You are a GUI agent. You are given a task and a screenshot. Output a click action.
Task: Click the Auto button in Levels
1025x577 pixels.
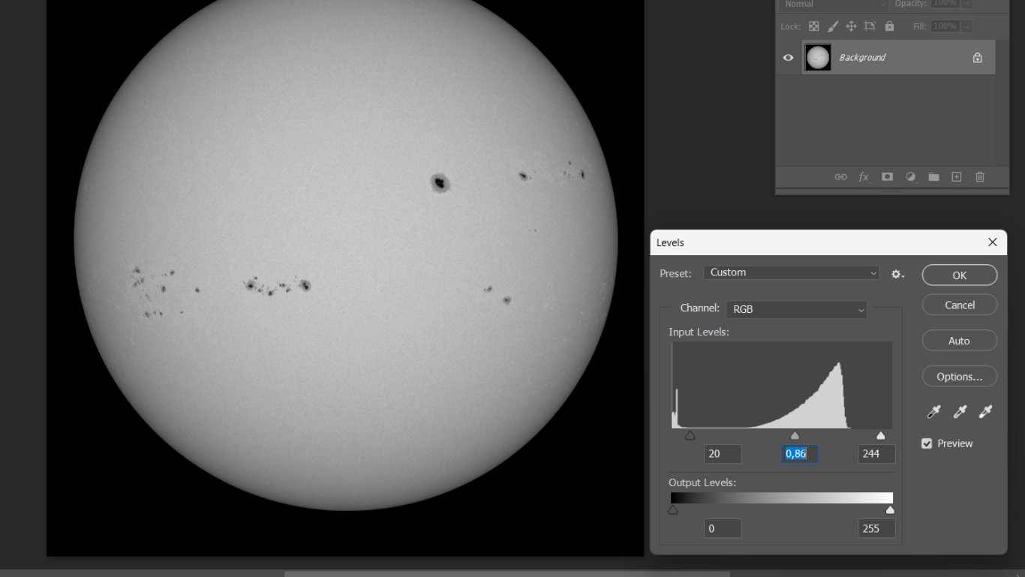(x=959, y=341)
